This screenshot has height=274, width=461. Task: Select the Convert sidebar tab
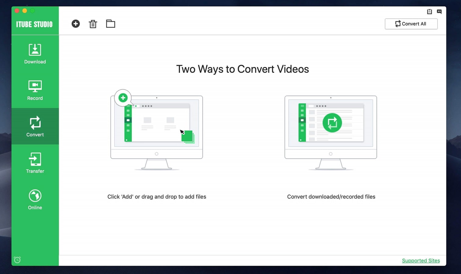pos(35,126)
